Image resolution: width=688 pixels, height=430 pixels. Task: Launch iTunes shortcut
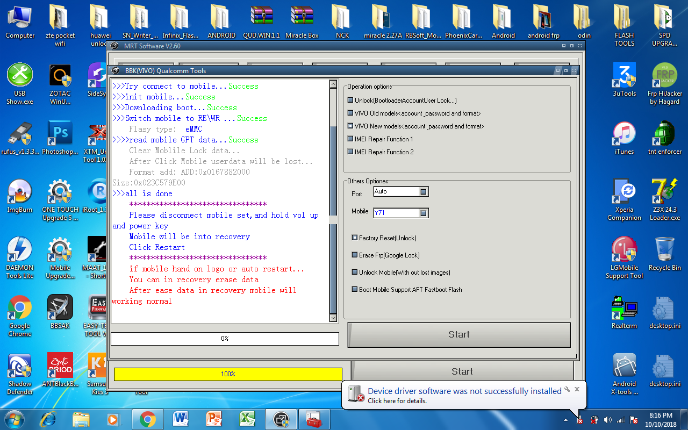[x=625, y=138]
